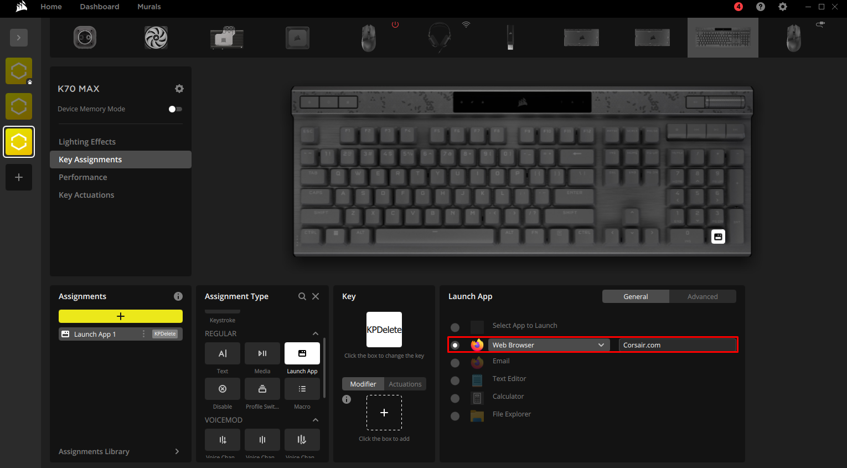This screenshot has height=468, width=847.
Task: Click the Assignments panel info icon
Action: coord(178,296)
